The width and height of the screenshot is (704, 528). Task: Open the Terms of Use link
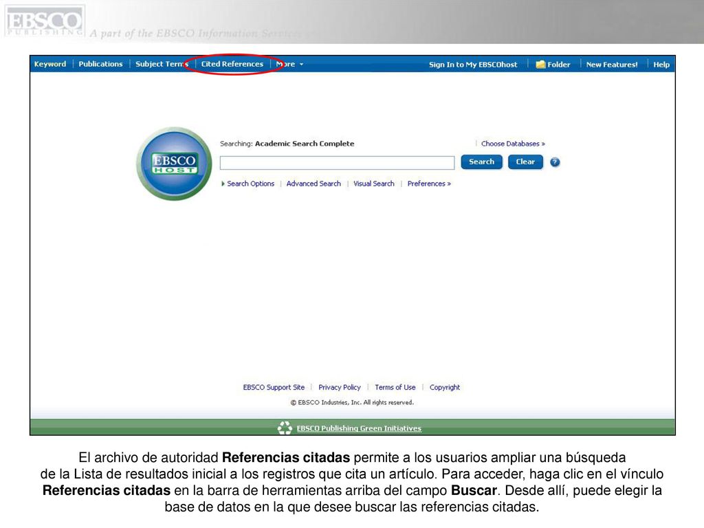coord(395,387)
